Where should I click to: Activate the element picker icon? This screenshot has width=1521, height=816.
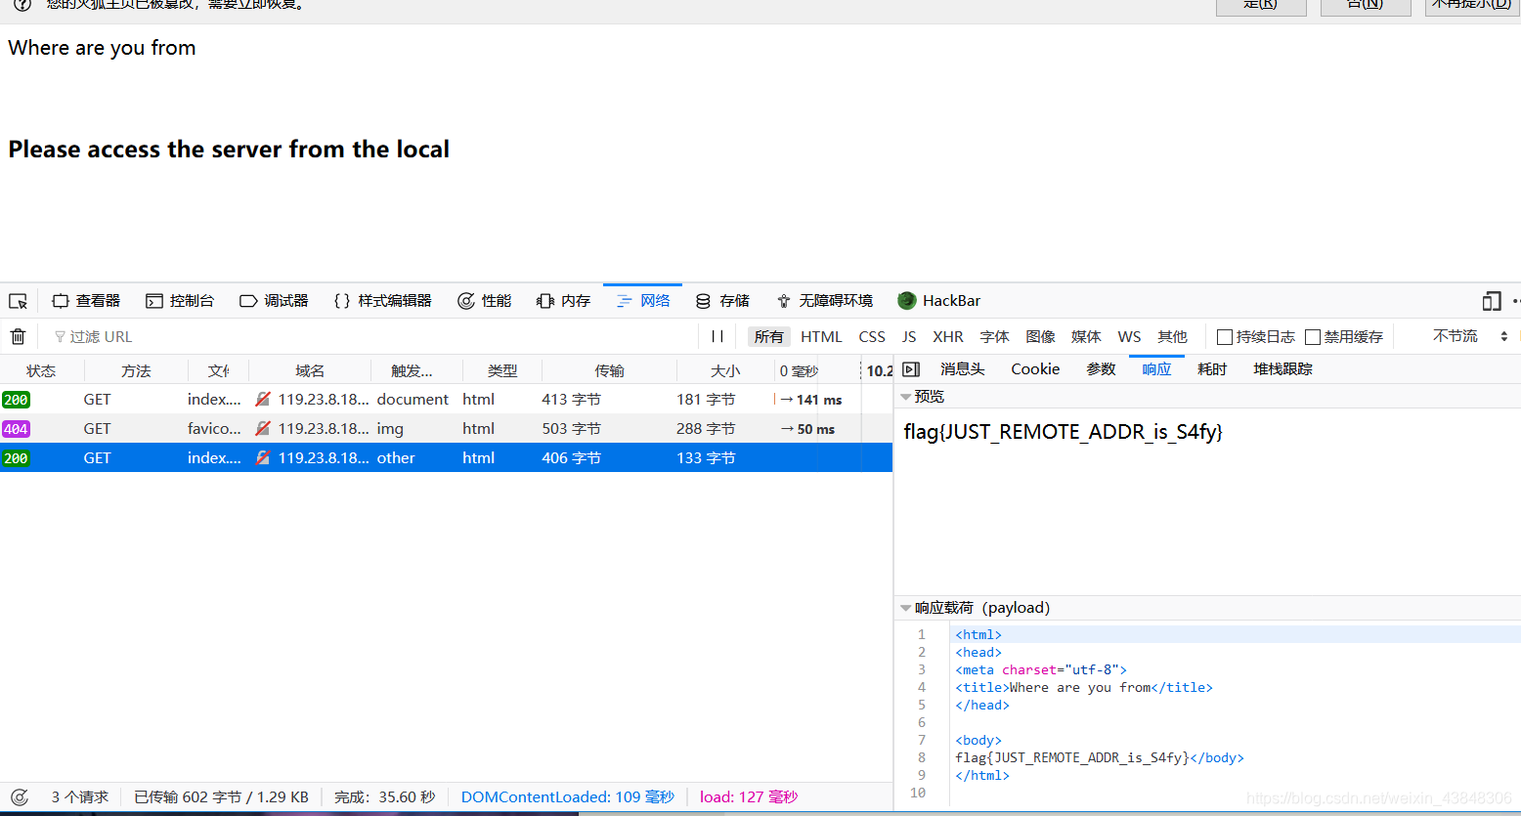(x=18, y=301)
